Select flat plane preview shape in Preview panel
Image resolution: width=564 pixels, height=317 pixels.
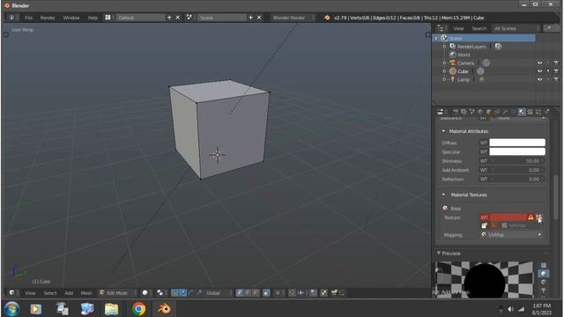[543, 265]
